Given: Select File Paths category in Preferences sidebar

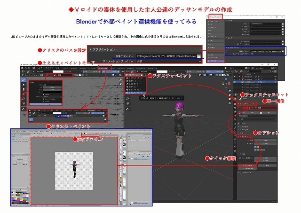Looking at the screenshot, I should [x=215, y=61].
